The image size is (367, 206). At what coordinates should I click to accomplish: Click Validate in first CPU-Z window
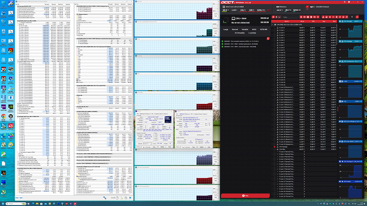162,147
